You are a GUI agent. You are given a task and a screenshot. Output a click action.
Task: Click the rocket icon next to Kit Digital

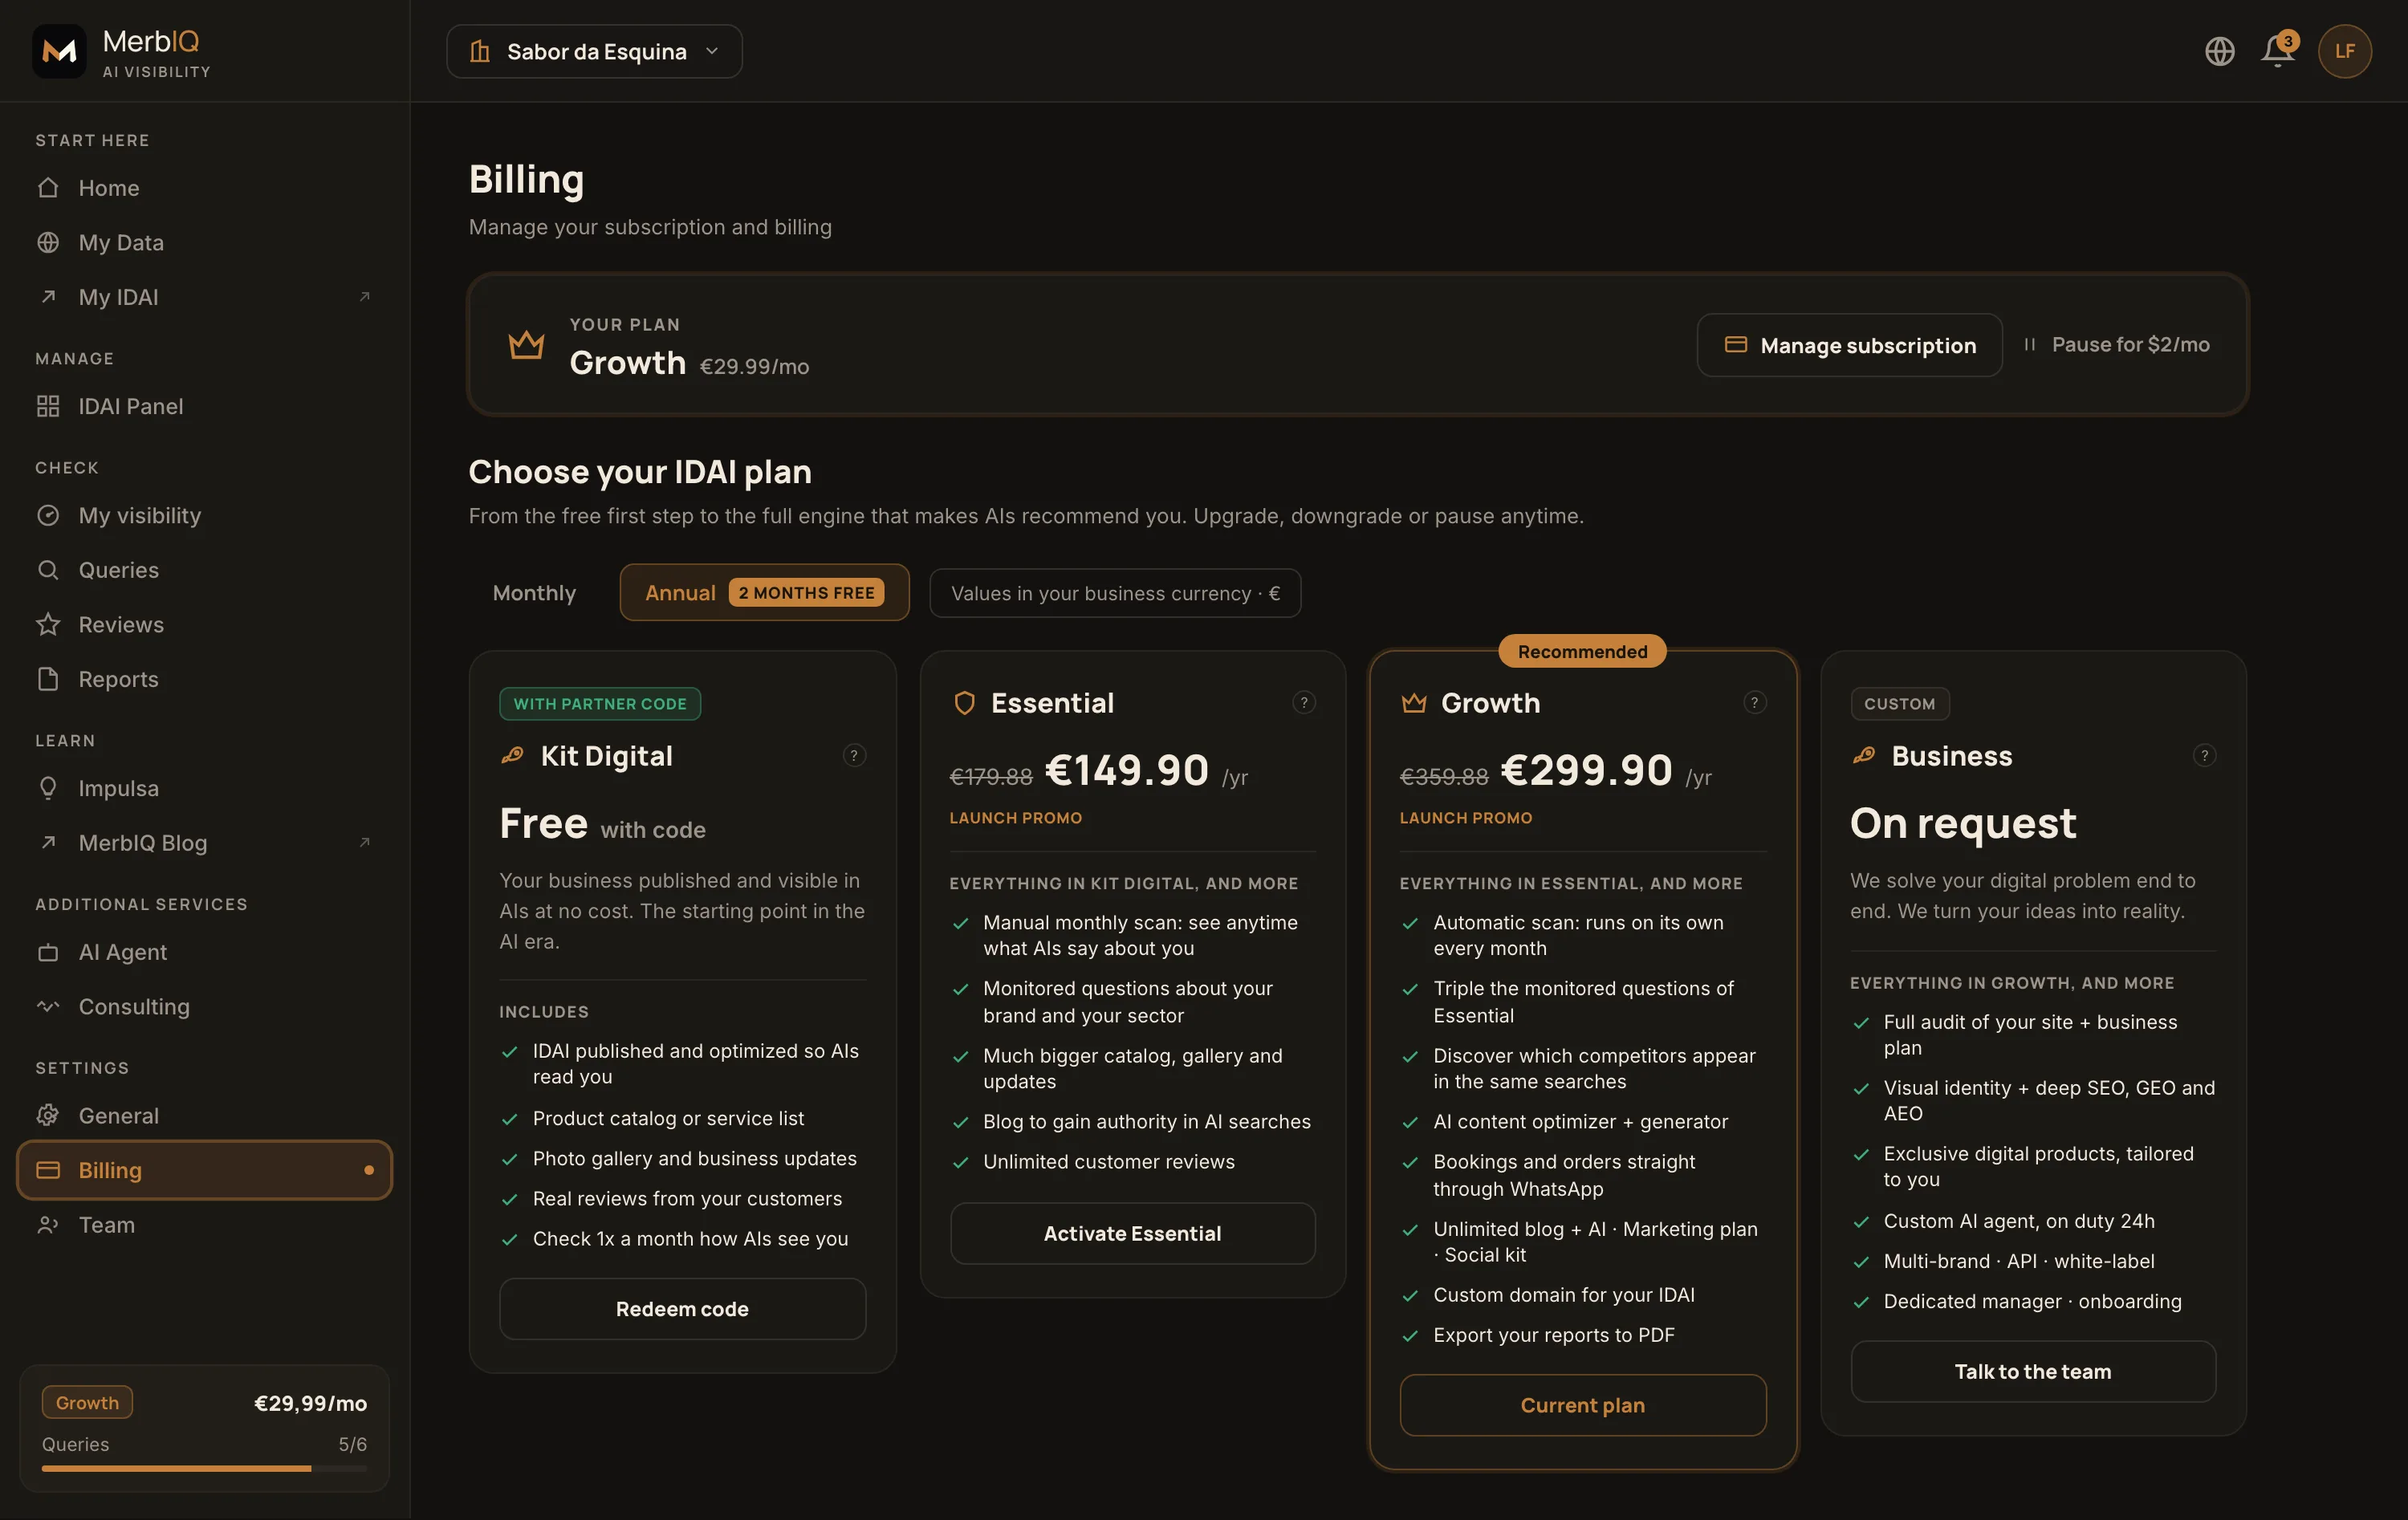[512, 755]
